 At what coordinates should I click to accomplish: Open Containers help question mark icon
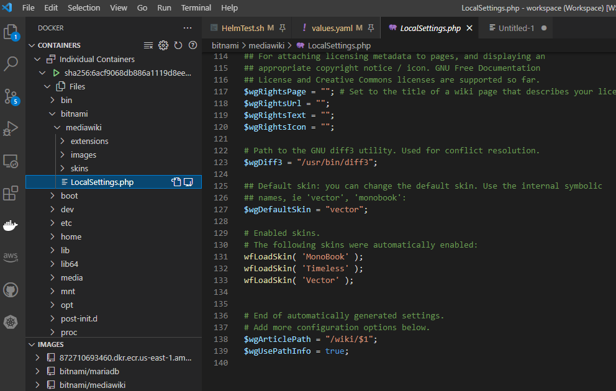pos(192,45)
